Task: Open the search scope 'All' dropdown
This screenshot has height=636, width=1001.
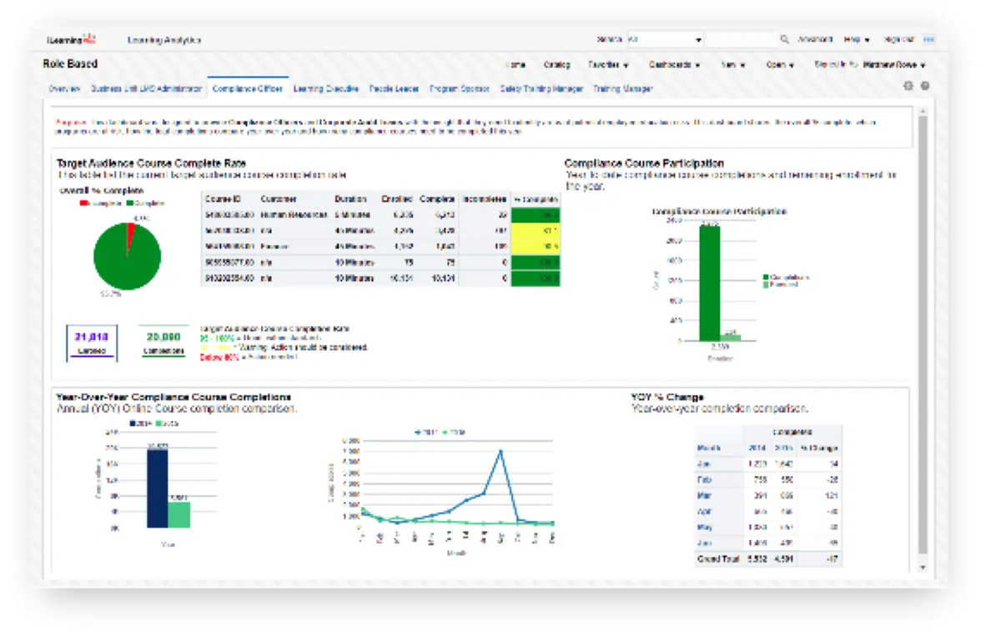Action: [x=666, y=39]
